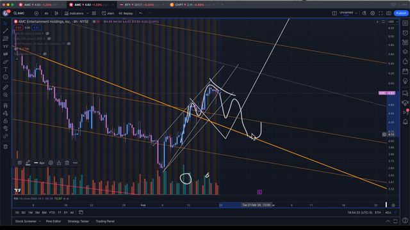The height and width of the screenshot is (230, 410).
Task: Create an Alert from top toolbar
Action: (108, 13)
